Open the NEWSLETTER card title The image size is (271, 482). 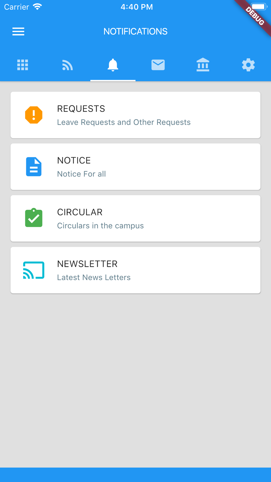87,264
